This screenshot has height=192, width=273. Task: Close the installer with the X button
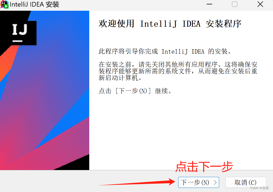coord(260,4)
